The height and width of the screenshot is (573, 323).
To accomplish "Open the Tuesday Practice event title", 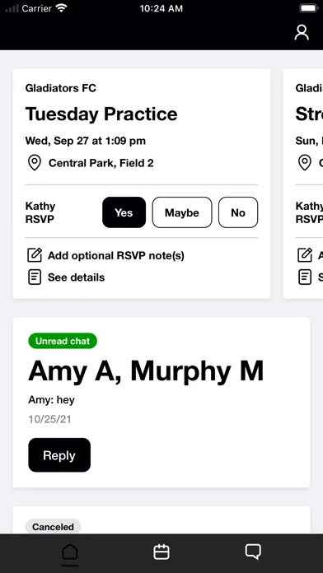I will (101, 114).
